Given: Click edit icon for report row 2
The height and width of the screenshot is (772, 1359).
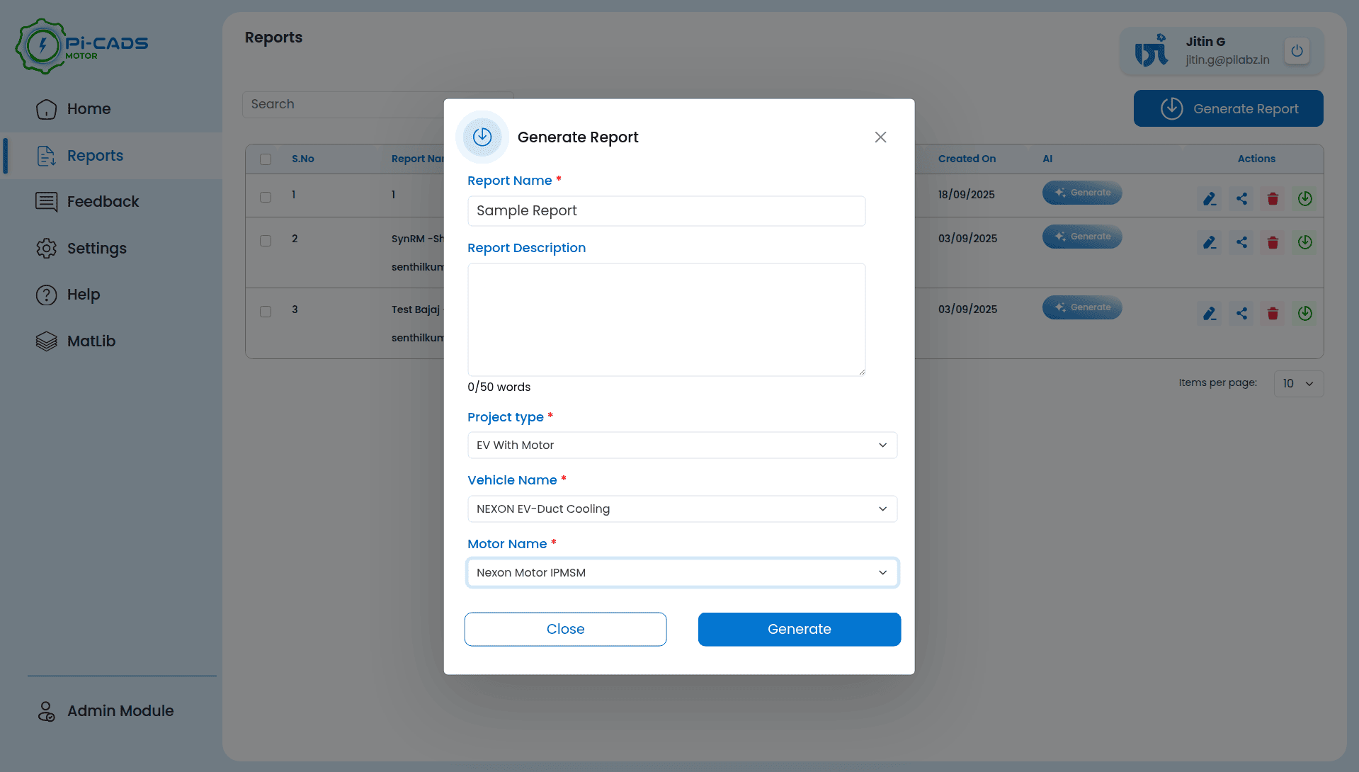Looking at the screenshot, I should [x=1210, y=242].
